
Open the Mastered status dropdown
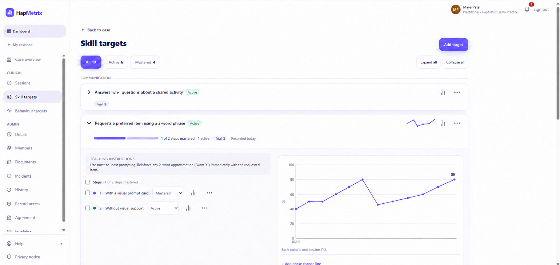coord(168,193)
